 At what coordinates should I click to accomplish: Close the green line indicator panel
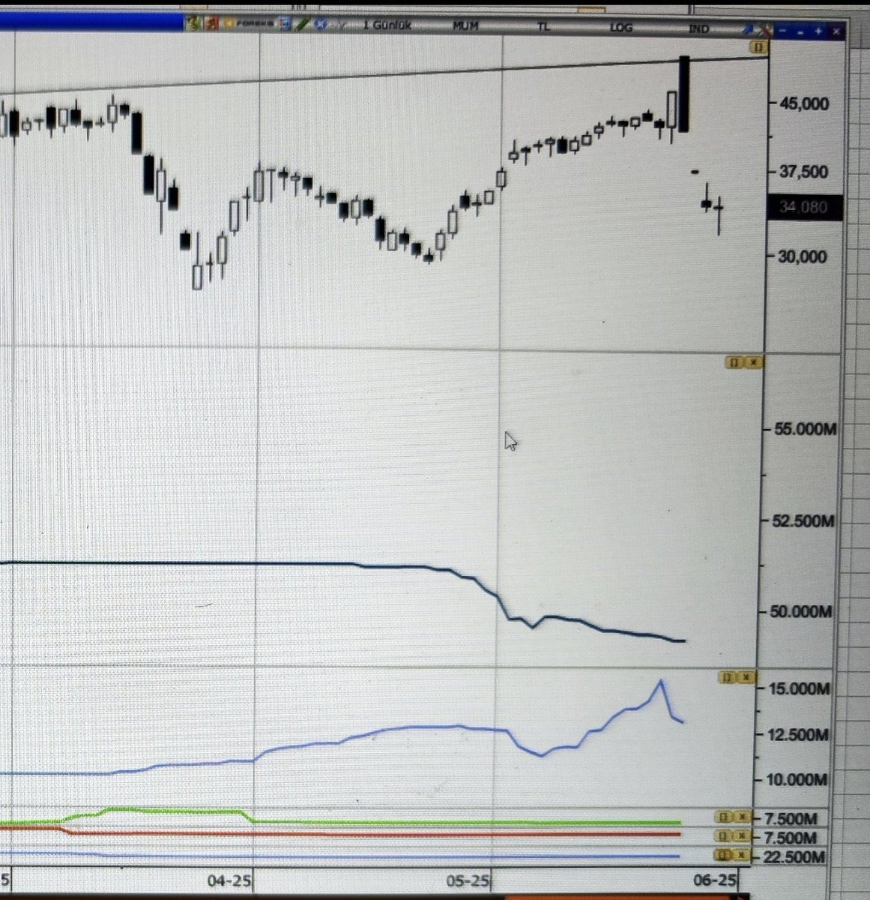tap(742, 817)
